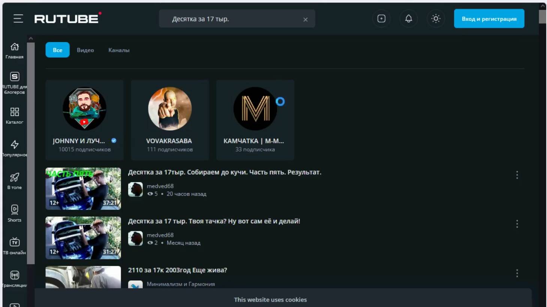547x307 pixels.
Task: Open В топе in the sidebar
Action: pos(14,181)
